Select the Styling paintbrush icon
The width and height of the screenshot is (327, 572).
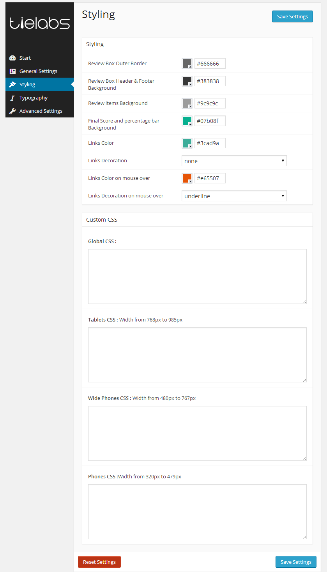point(13,84)
